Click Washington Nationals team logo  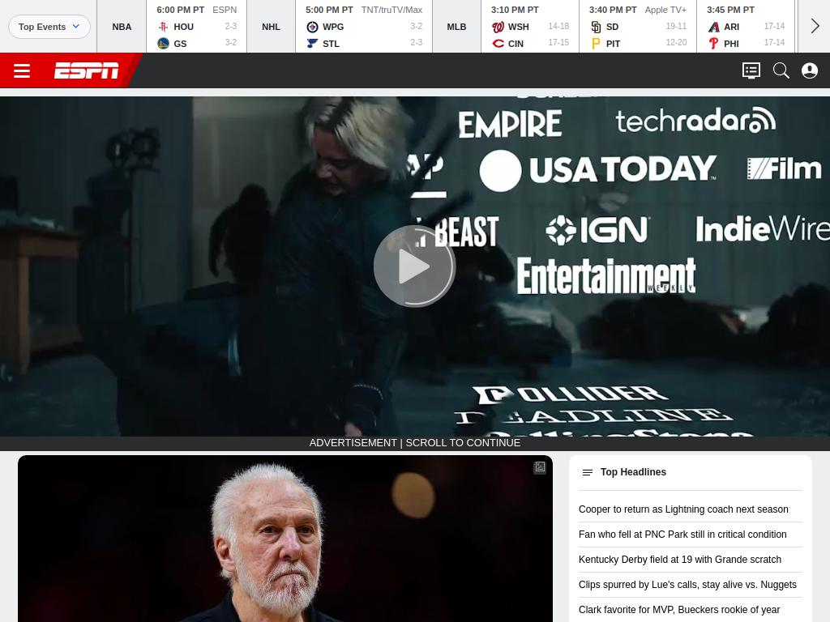tap(498, 27)
